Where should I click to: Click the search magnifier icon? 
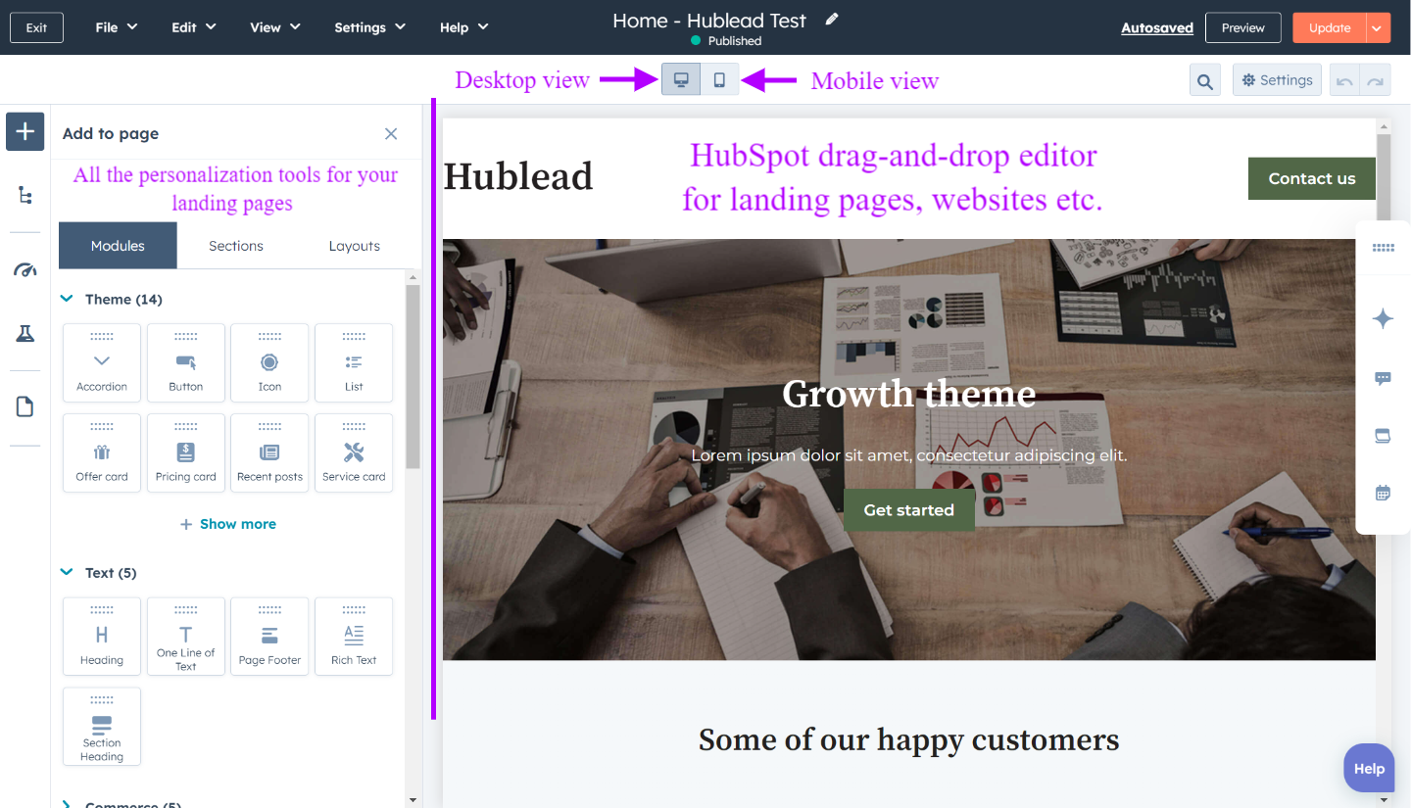pyautogui.click(x=1204, y=81)
